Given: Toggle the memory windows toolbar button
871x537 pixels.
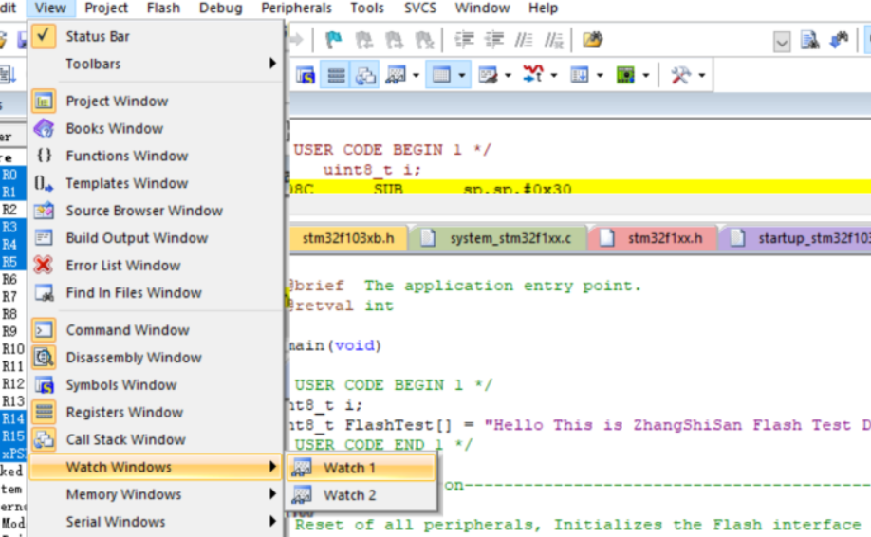Looking at the screenshot, I should 441,74.
